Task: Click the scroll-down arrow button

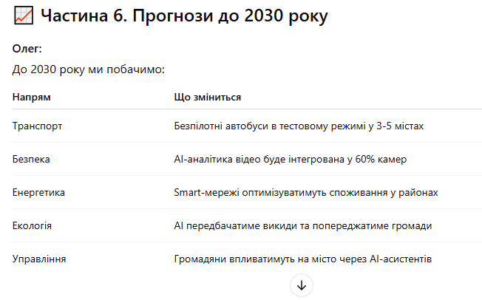Action: [302, 285]
